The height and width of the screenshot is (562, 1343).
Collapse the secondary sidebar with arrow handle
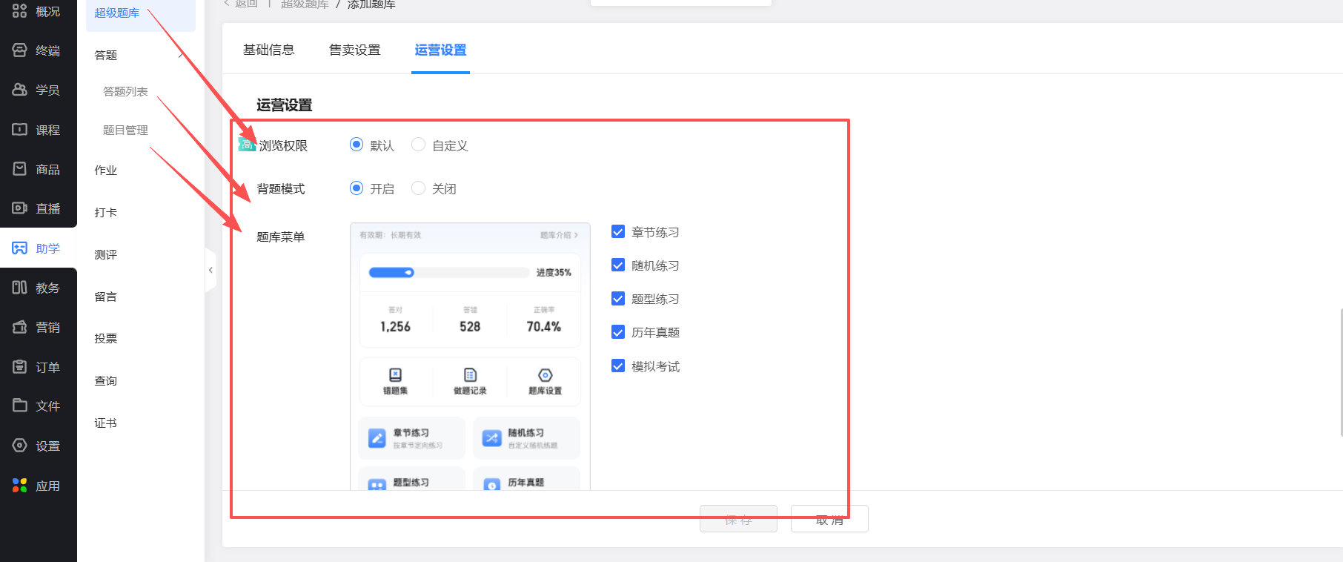(210, 271)
